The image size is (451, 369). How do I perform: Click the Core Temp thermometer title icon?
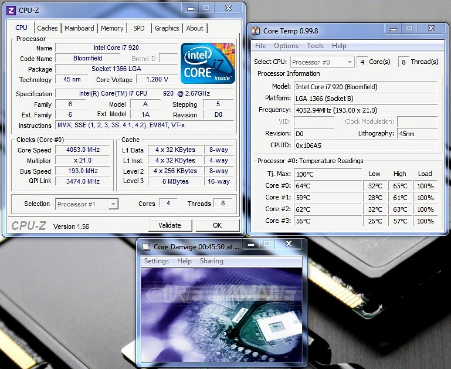click(x=256, y=31)
